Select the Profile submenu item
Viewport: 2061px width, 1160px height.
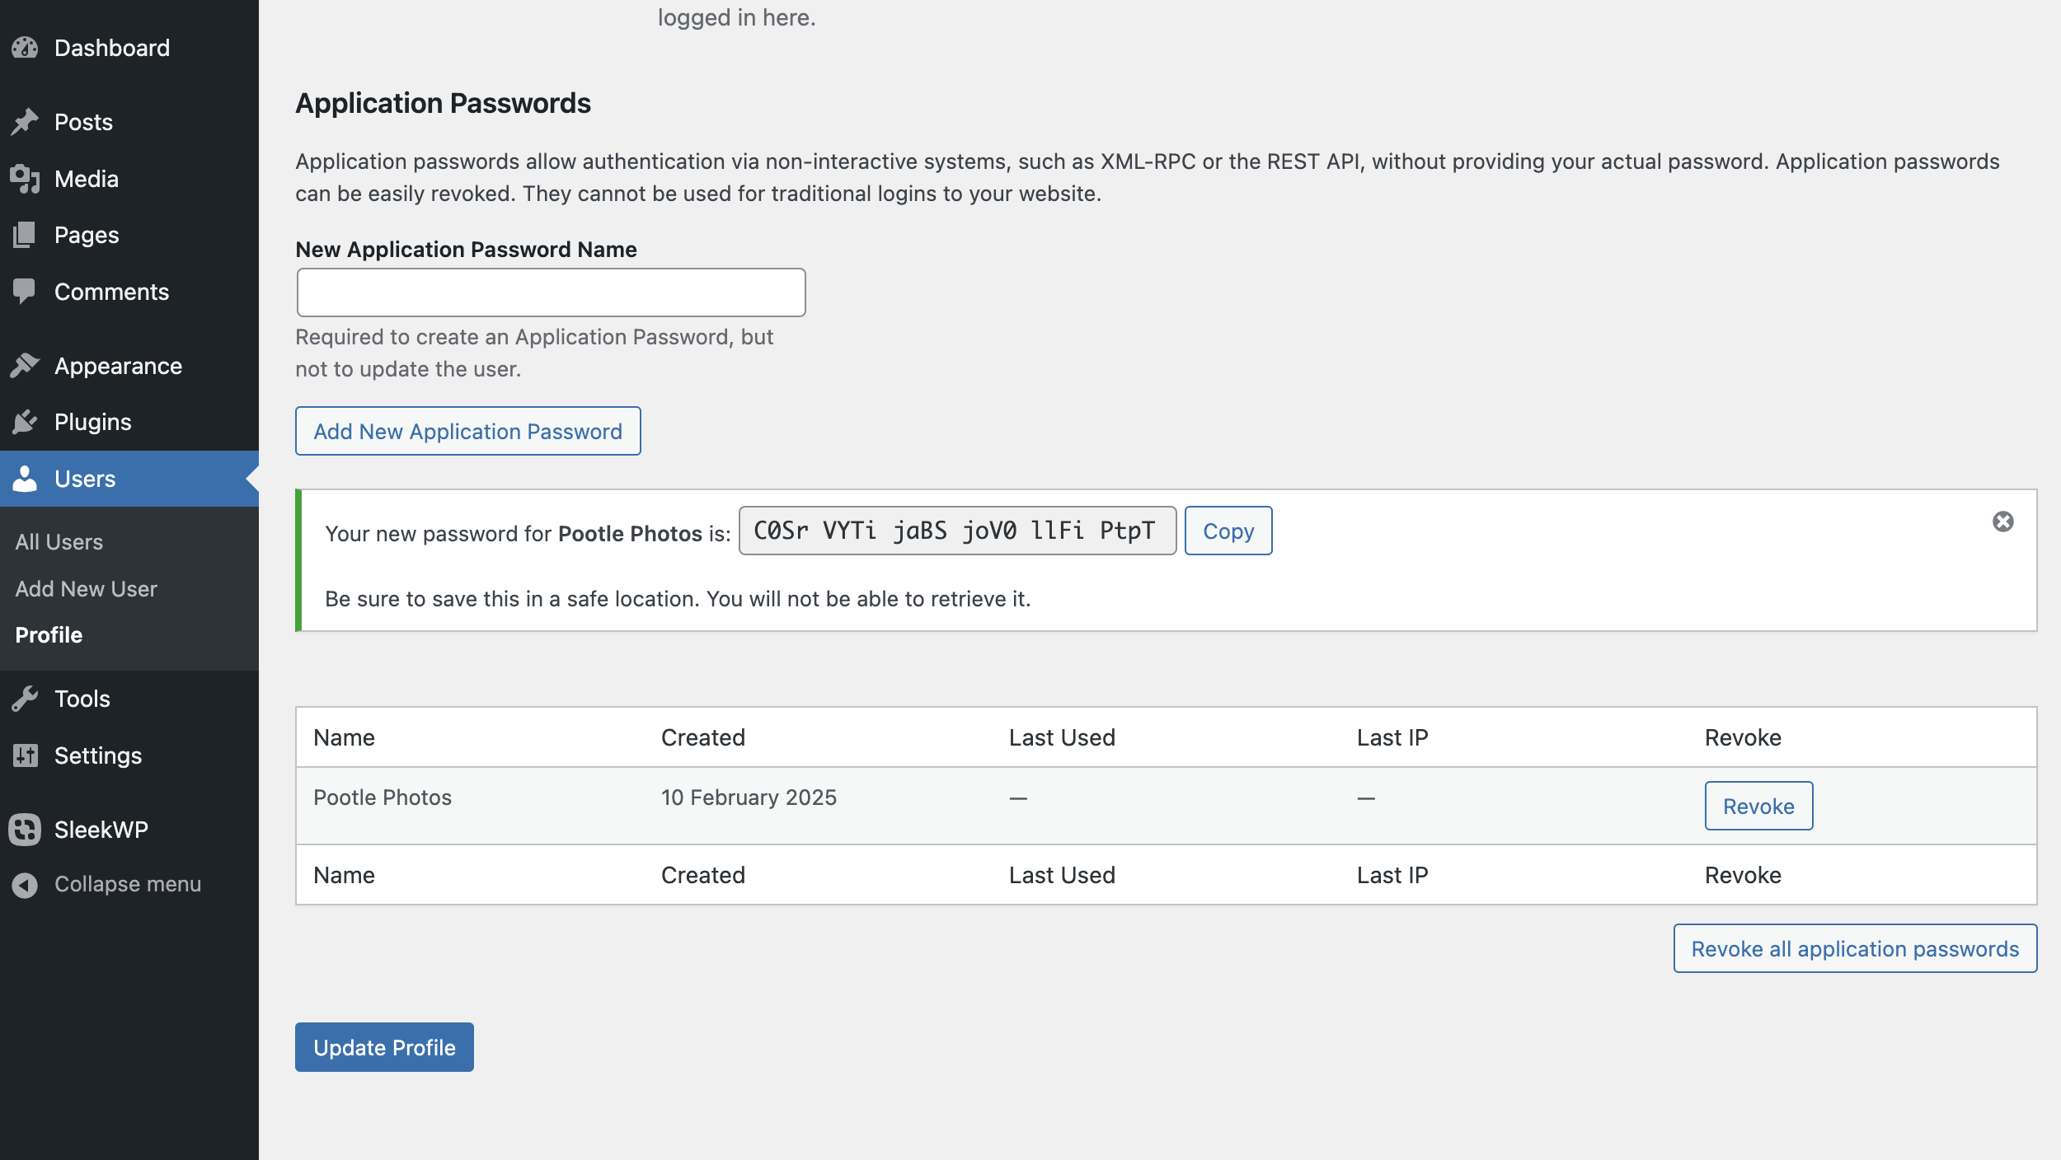tap(49, 635)
